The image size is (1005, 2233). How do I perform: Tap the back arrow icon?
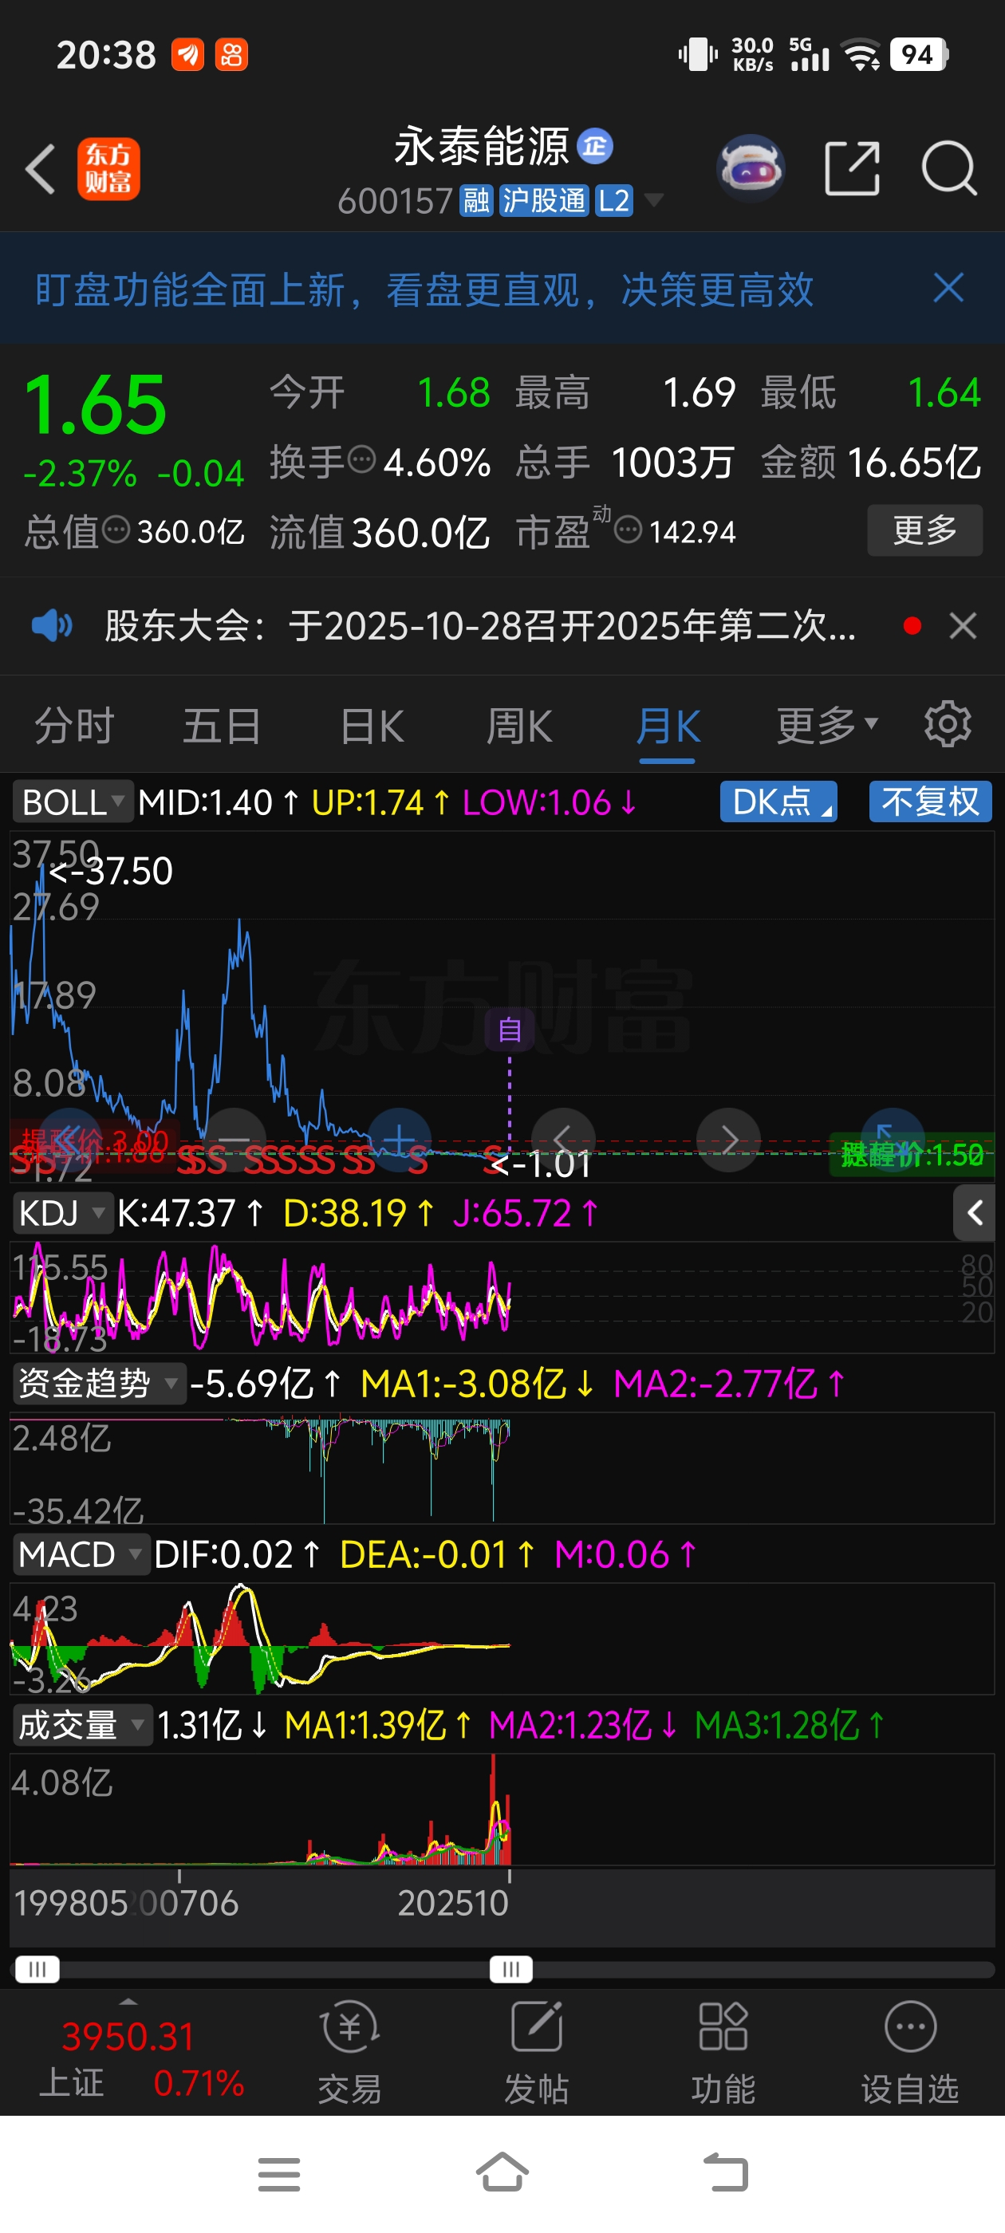[x=41, y=168]
